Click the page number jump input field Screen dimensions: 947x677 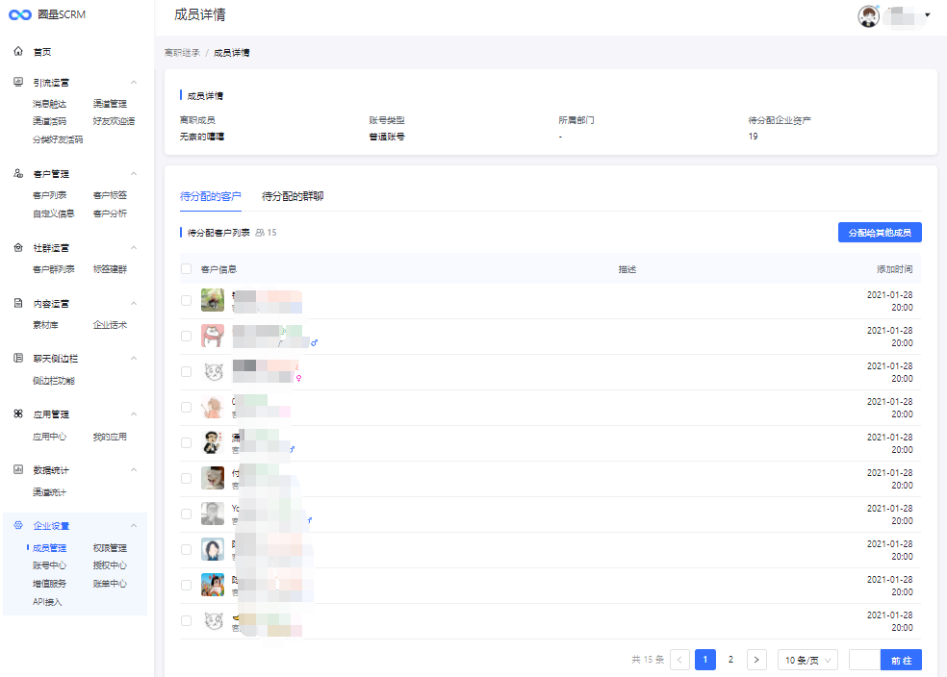click(x=864, y=660)
